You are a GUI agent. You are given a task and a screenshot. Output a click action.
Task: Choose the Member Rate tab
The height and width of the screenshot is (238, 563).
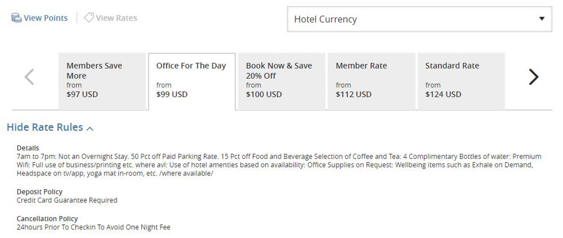coord(371,81)
